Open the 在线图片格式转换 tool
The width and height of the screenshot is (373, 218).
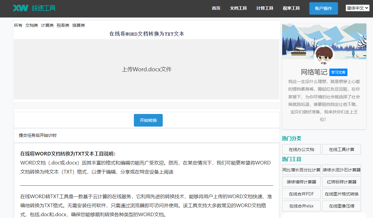click(x=341, y=194)
